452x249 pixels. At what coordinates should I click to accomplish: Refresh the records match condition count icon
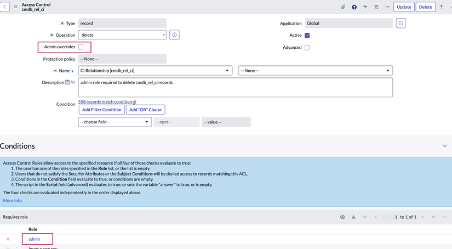pyautogui.click(x=135, y=102)
